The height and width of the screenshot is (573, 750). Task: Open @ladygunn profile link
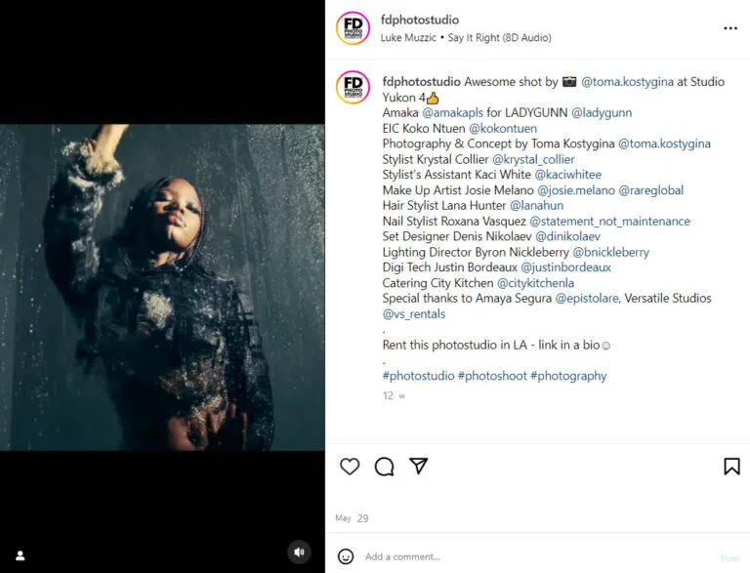tap(602, 113)
